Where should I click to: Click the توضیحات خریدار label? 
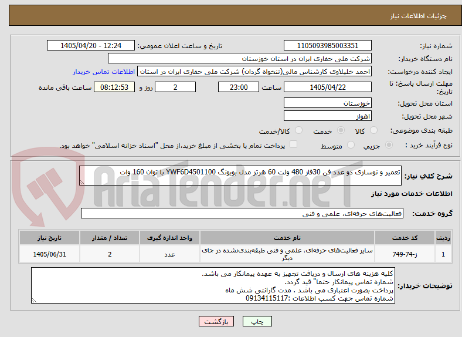pyautogui.click(x=425, y=286)
